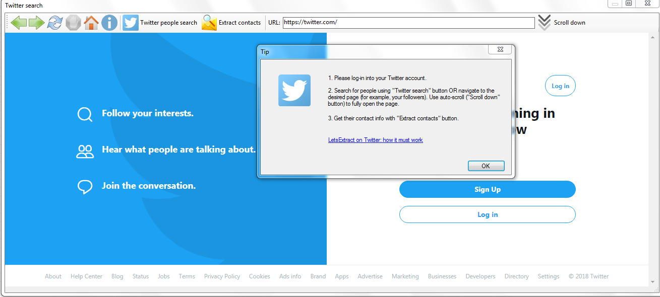Open the Help Center footer link

click(86, 276)
